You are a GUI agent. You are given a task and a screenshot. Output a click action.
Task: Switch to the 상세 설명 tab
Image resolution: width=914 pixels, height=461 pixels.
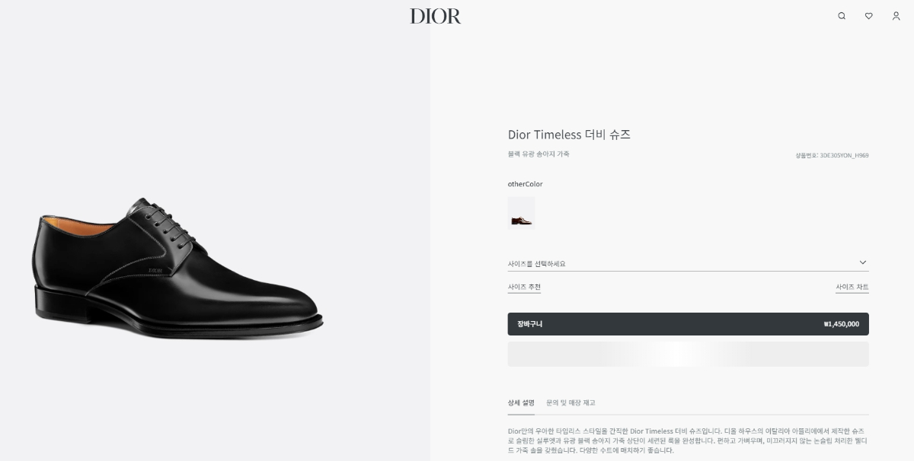click(x=521, y=402)
